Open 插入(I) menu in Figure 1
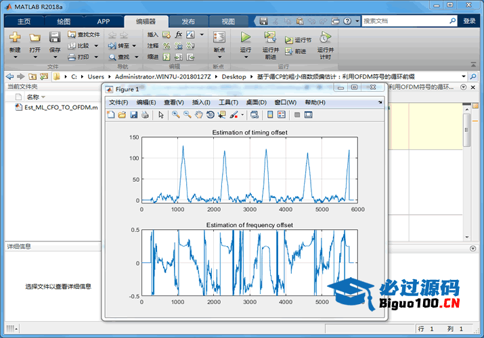484x338 pixels. click(x=201, y=102)
